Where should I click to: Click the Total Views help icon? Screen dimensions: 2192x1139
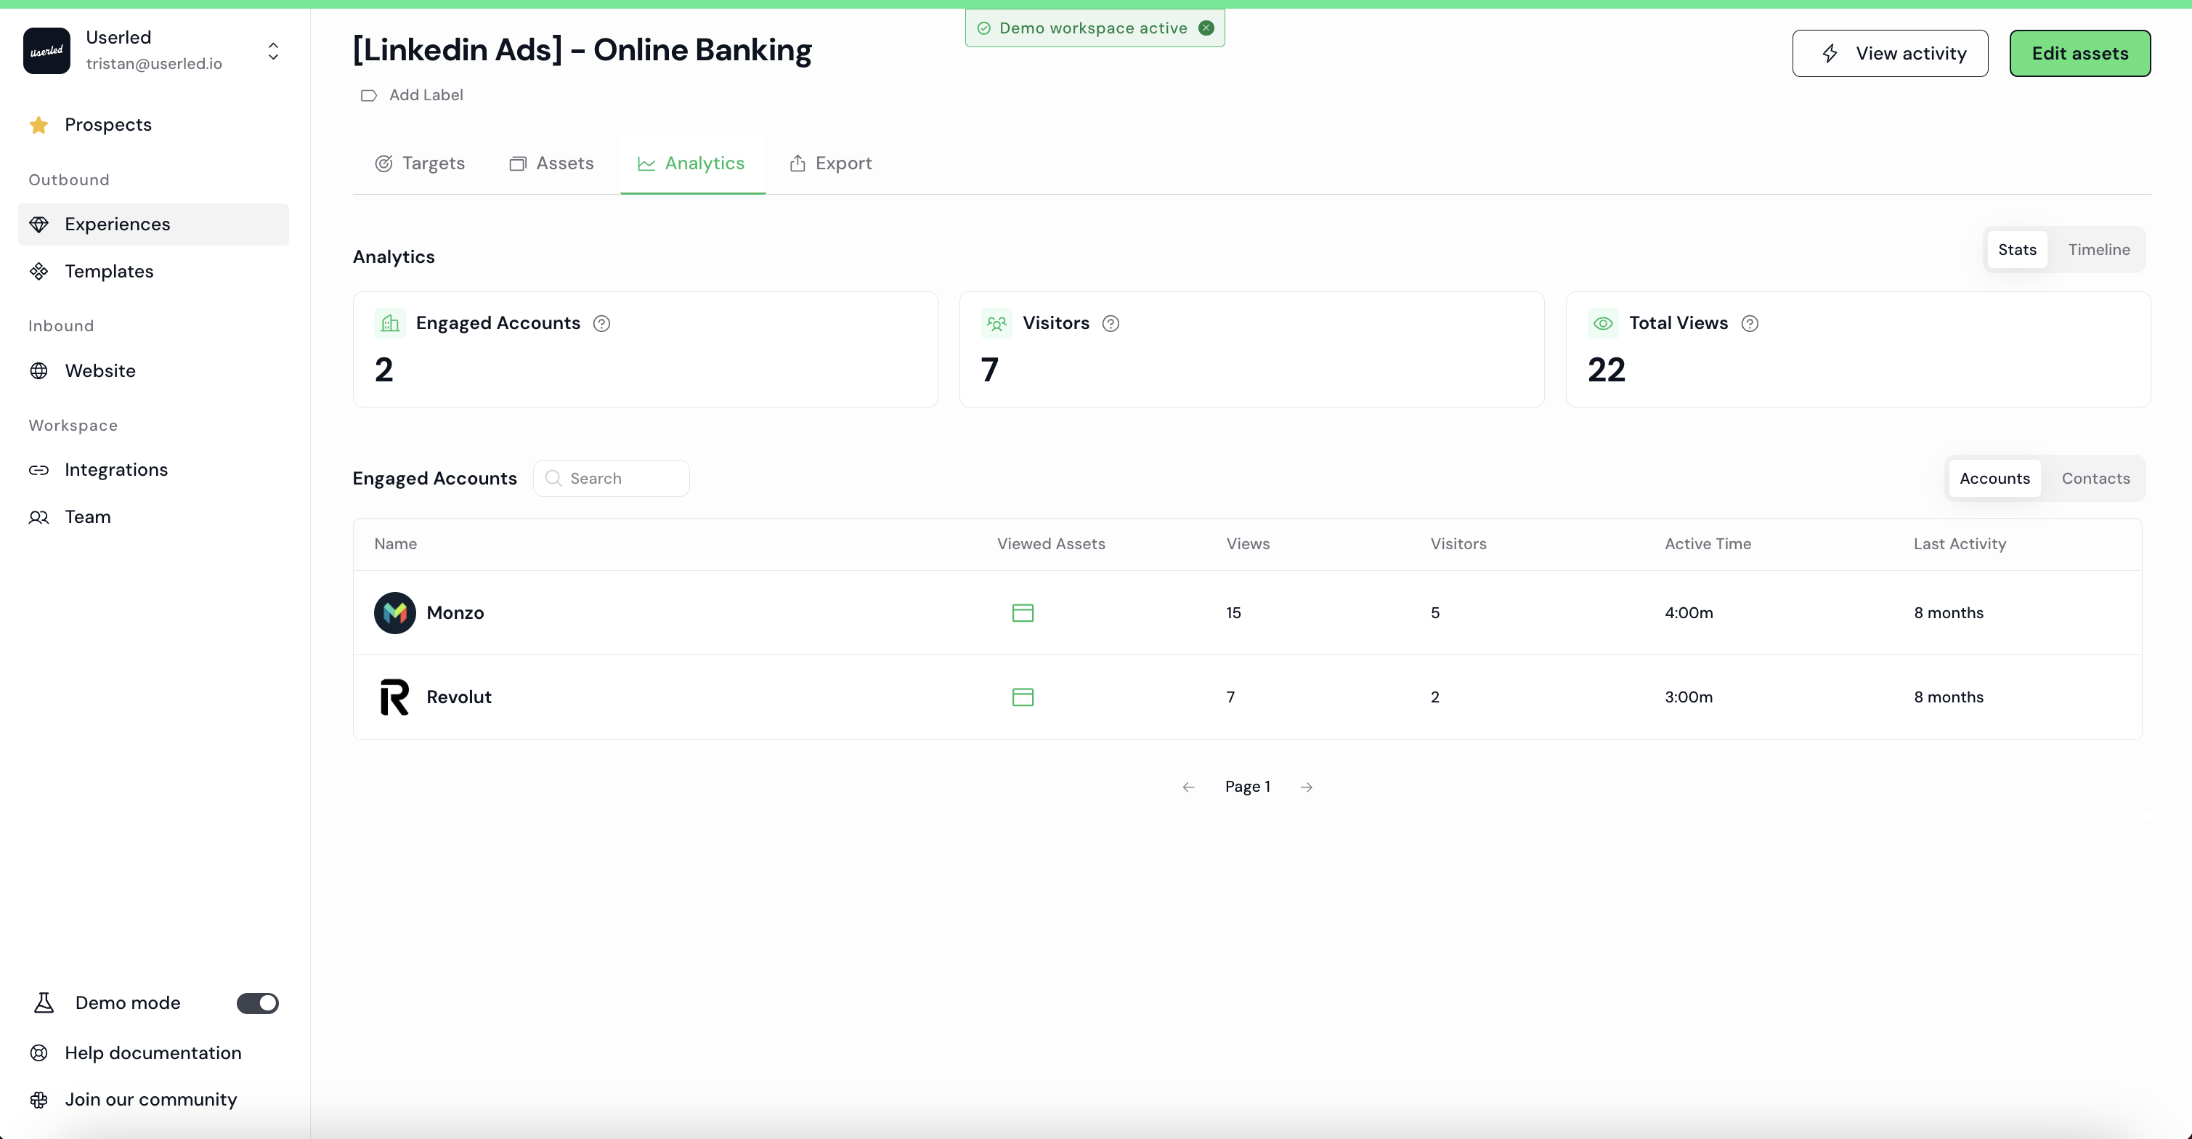pos(1750,323)
